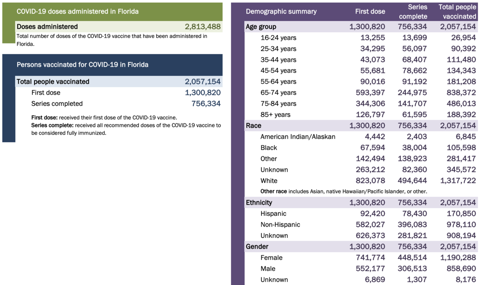480x285 pixels.
Task: Select the "65-74 years" row label
Action: (278, 93)
